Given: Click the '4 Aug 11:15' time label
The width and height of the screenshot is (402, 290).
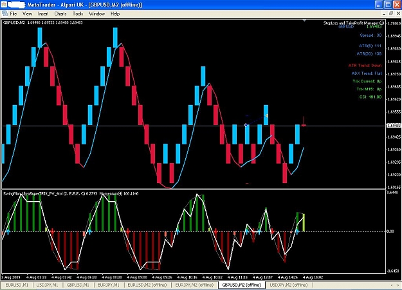Looking at the screenshot, I should coord(237,277).
